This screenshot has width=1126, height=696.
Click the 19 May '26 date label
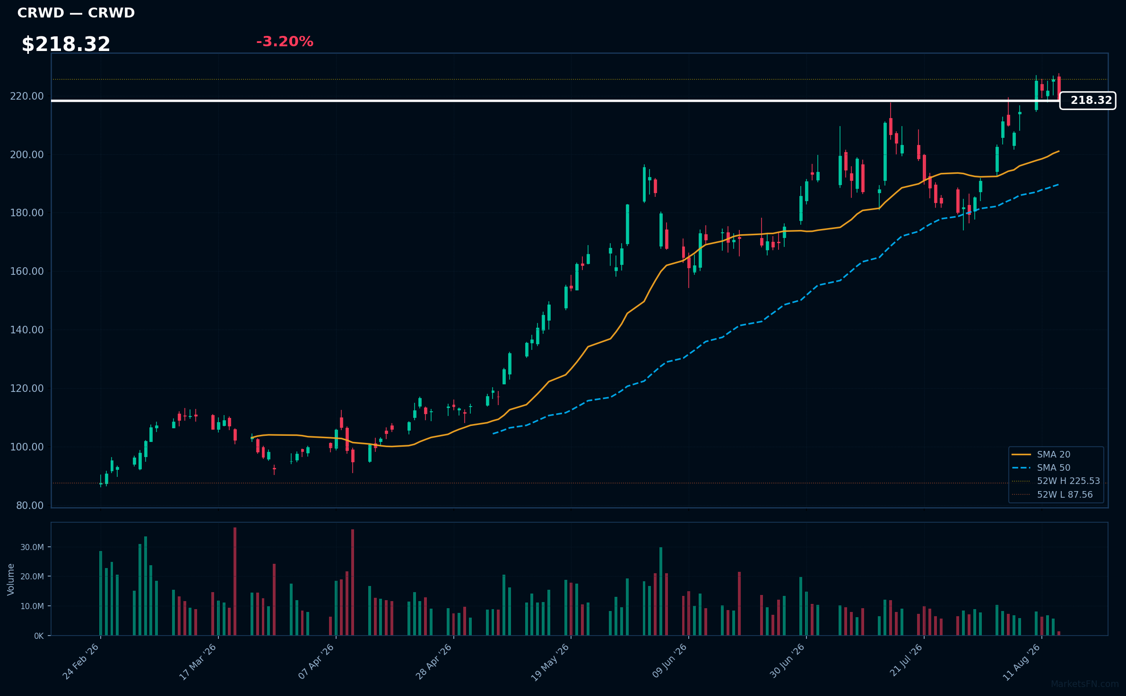(550, 662)
